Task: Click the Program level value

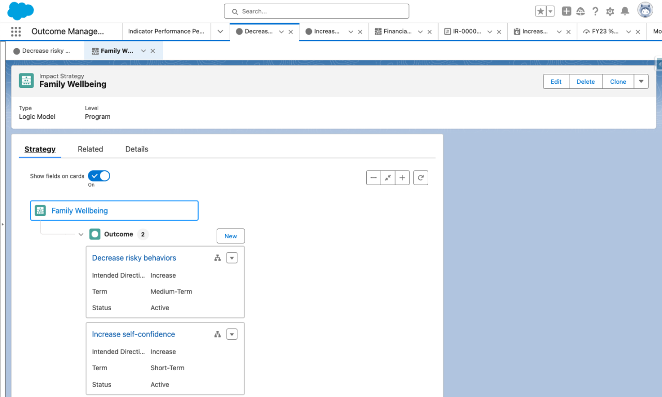Action: [98, 117]
